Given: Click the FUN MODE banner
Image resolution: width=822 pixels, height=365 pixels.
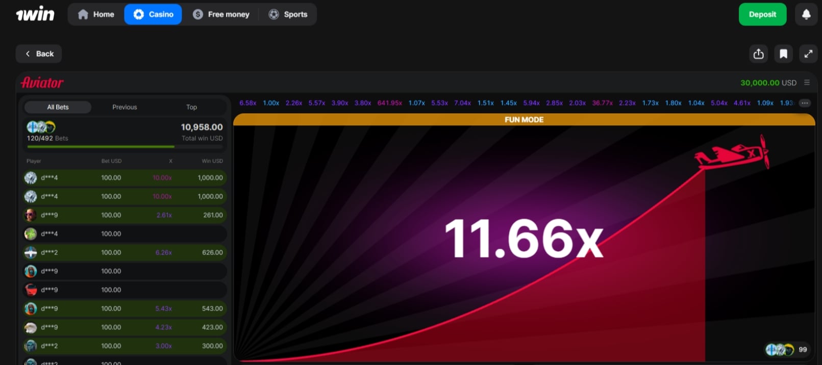Looking at the screenshot, I should (524, 119).
